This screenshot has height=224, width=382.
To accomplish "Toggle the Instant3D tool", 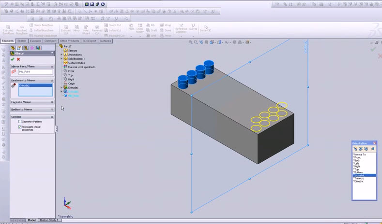I will coord(205,28).
